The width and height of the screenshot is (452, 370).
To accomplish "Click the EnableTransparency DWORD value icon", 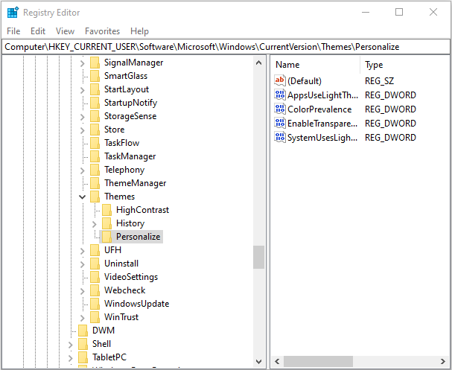I will 280,124.
